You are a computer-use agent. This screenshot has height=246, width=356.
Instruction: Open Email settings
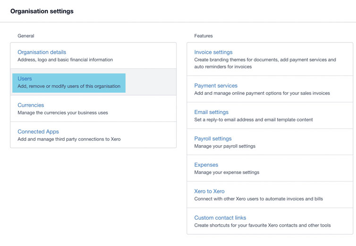211,112
